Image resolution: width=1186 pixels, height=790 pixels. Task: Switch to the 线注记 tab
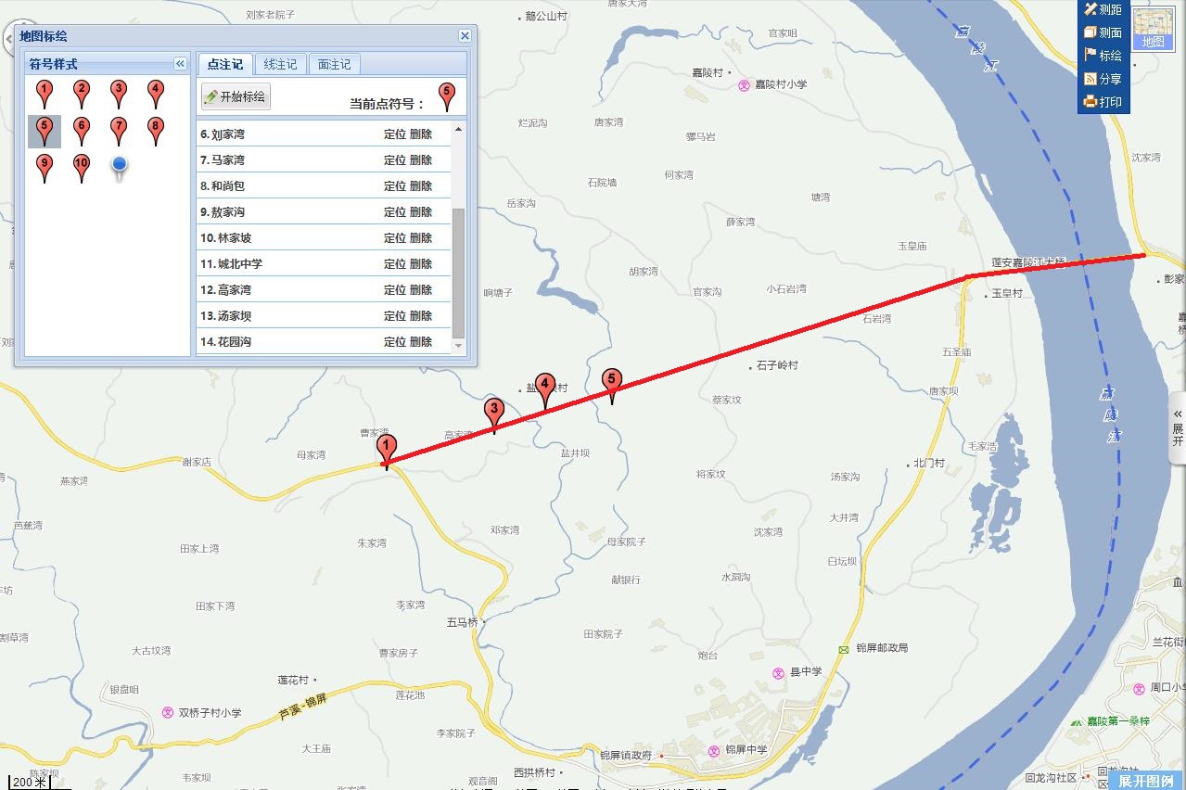click(x=280, y=64)
